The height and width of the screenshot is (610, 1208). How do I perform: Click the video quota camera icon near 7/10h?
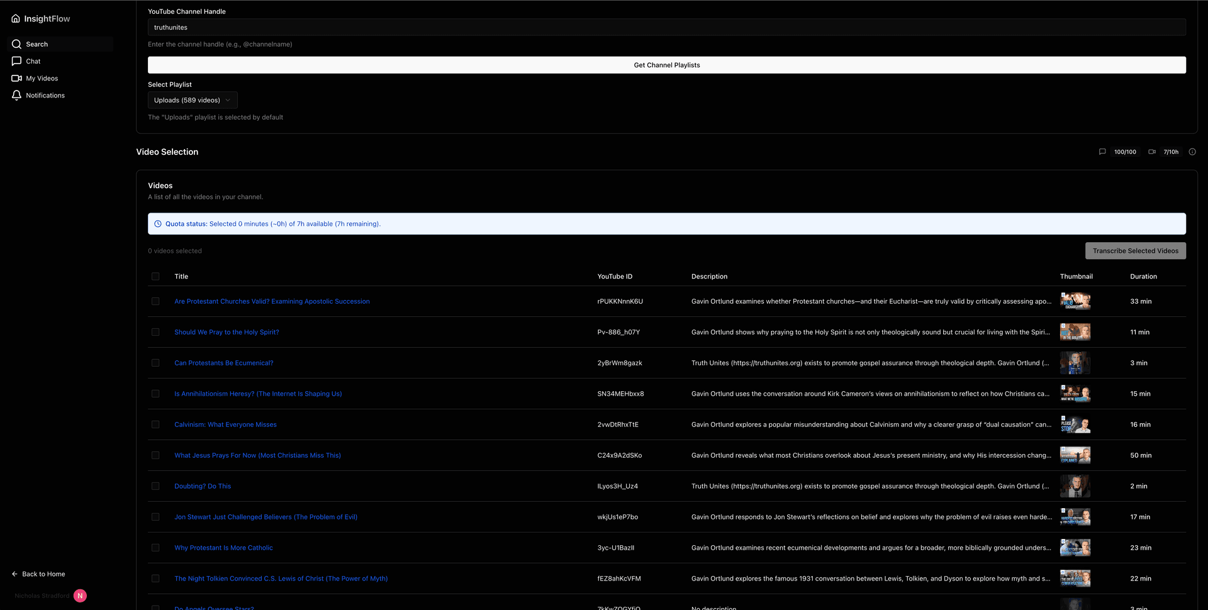coord(1152,152)
